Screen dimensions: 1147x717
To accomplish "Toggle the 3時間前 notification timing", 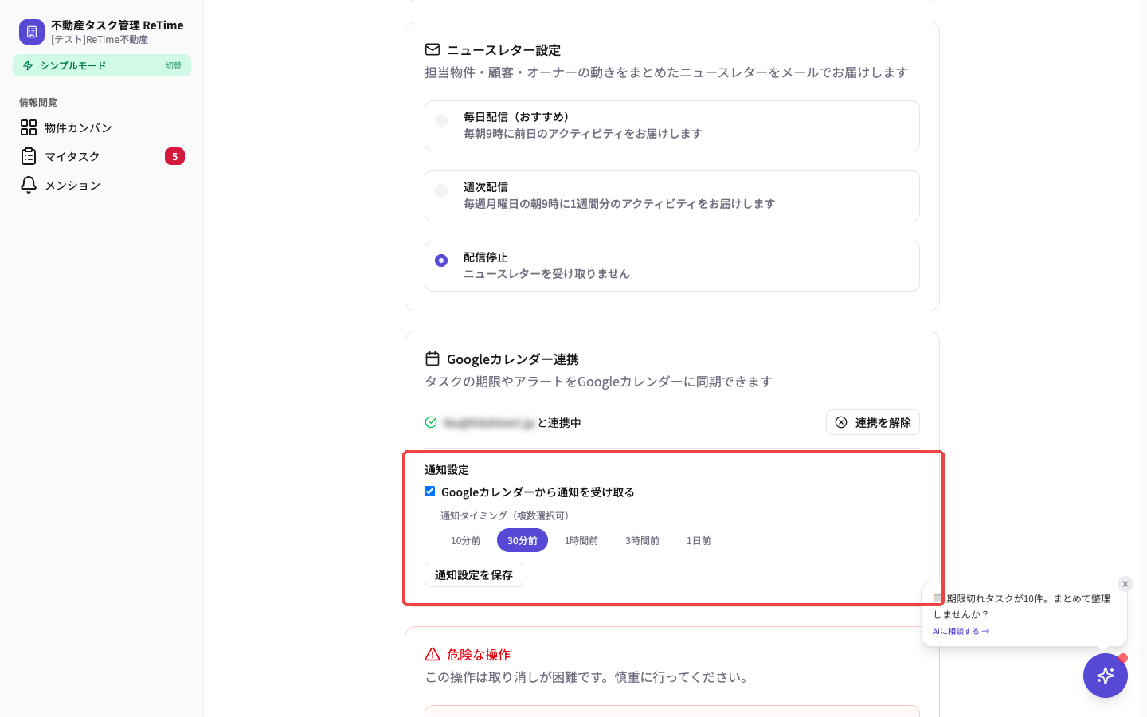I will tap(642, 540).
